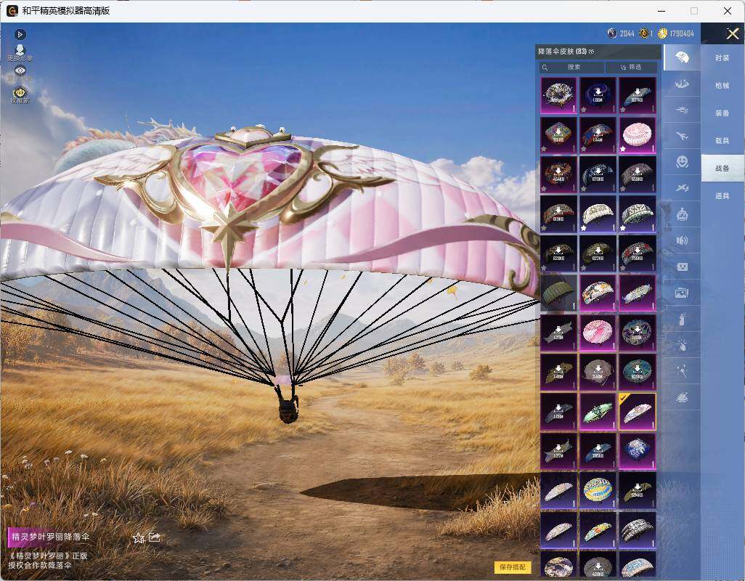Select the blue cube-shaped parachute thumbnail

[637, 451]
